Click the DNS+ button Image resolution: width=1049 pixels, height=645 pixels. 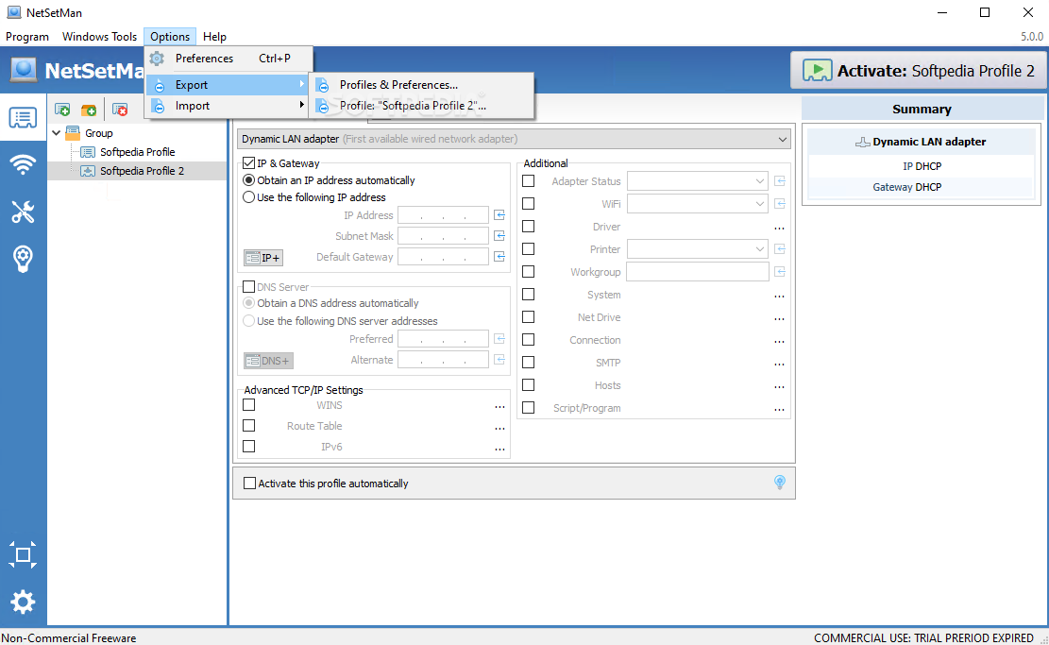268,361
